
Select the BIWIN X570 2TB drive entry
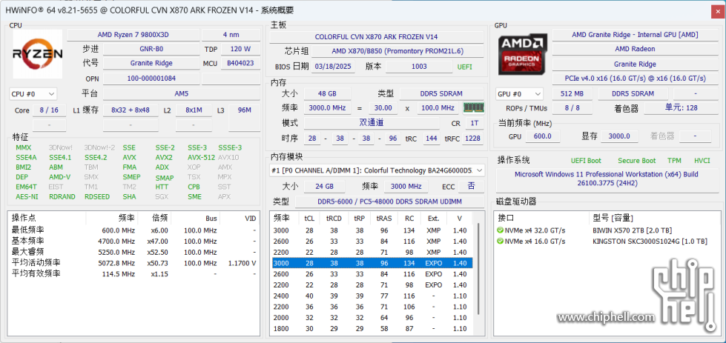[632, 230]
